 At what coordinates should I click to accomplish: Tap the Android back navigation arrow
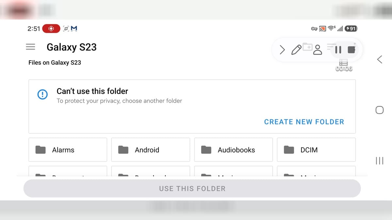[379, 59]
